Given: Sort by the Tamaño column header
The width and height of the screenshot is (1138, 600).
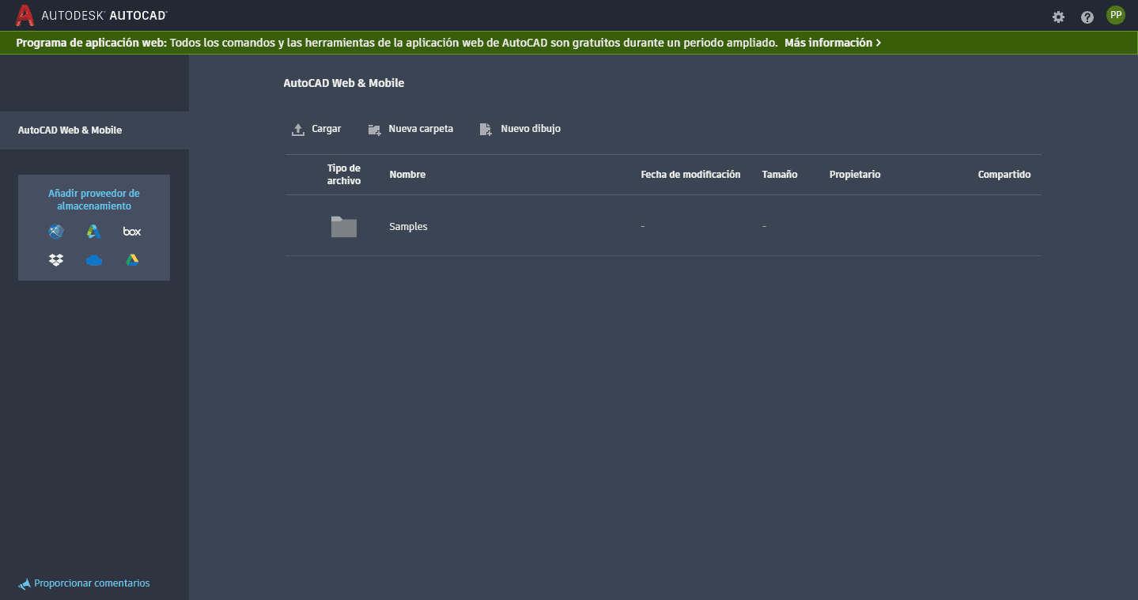Looking at the screenshot, I should [x=780, y=175].
